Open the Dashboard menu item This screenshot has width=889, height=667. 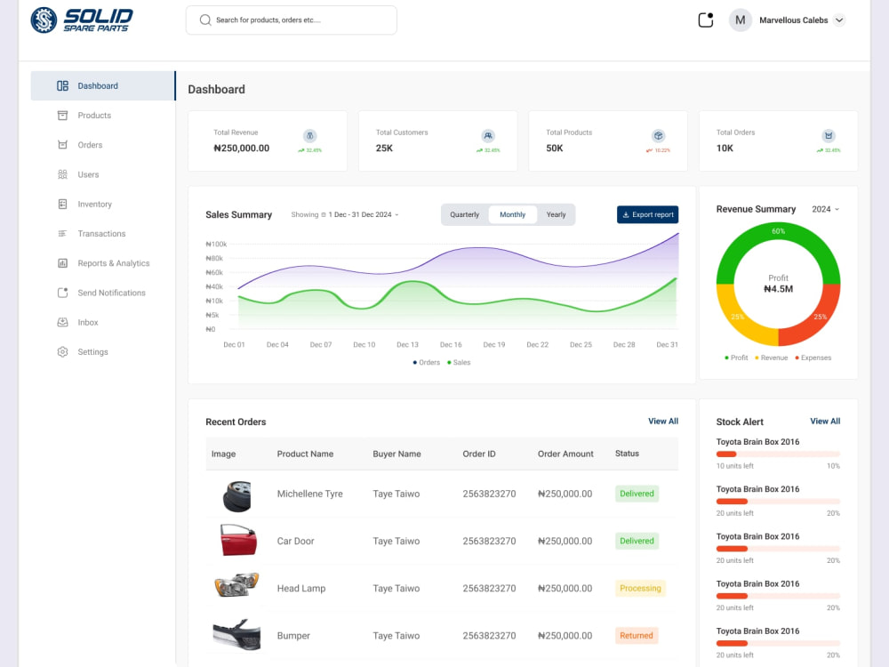[x=103, y=85]
